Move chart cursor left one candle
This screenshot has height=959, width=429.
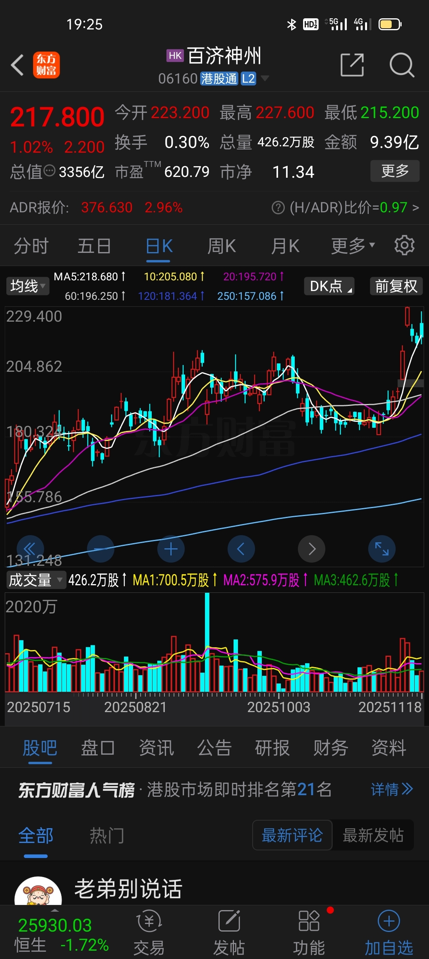point(241,549)
